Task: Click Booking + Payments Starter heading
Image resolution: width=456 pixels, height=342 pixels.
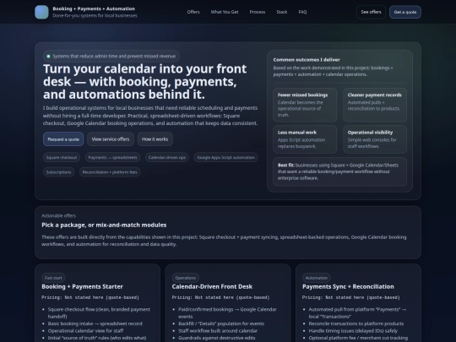Action: (x=82, y=287)
